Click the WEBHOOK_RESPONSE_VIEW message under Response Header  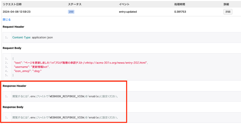(65, 96)
